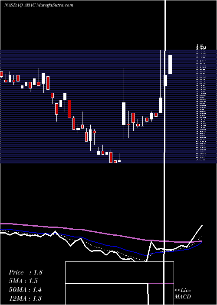
Task: Click the 1.8 price axis label
Action: point(201,47)
